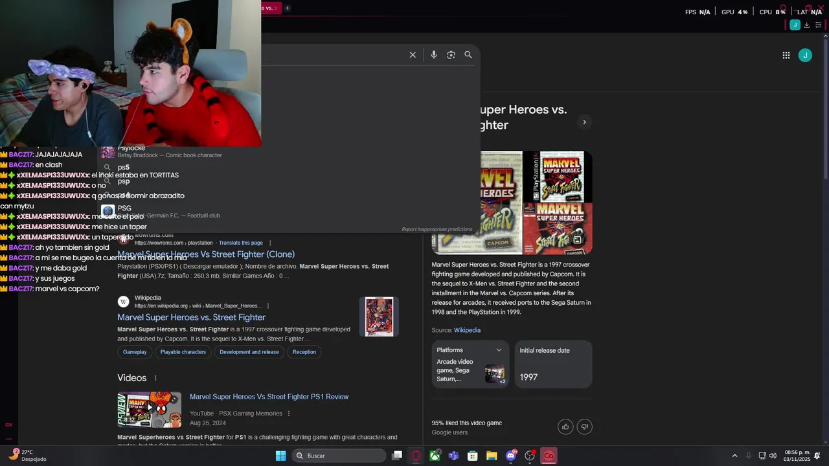Open options for the Wikipedia search result
829x466 pixels.
(268, 306)
